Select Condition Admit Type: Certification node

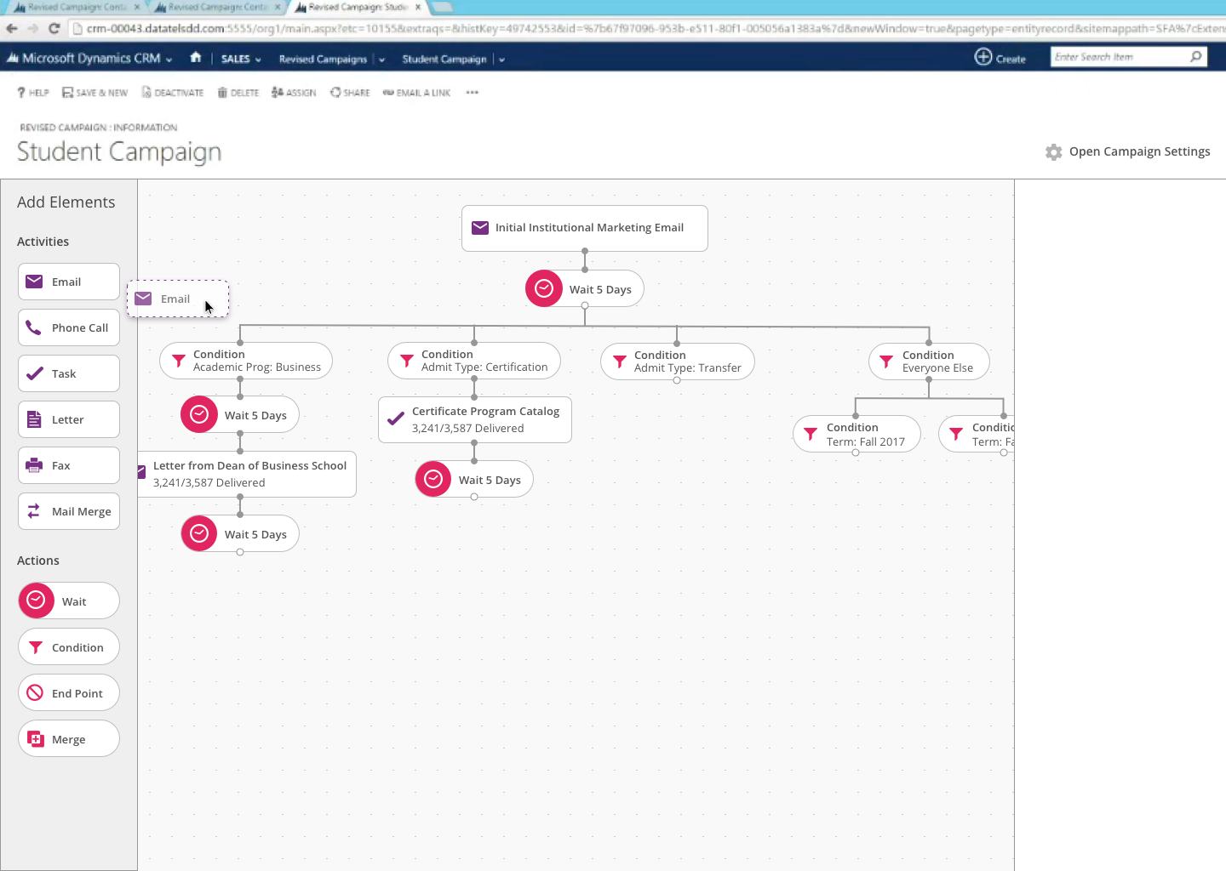pyautogui.click(x=474, y=361)
